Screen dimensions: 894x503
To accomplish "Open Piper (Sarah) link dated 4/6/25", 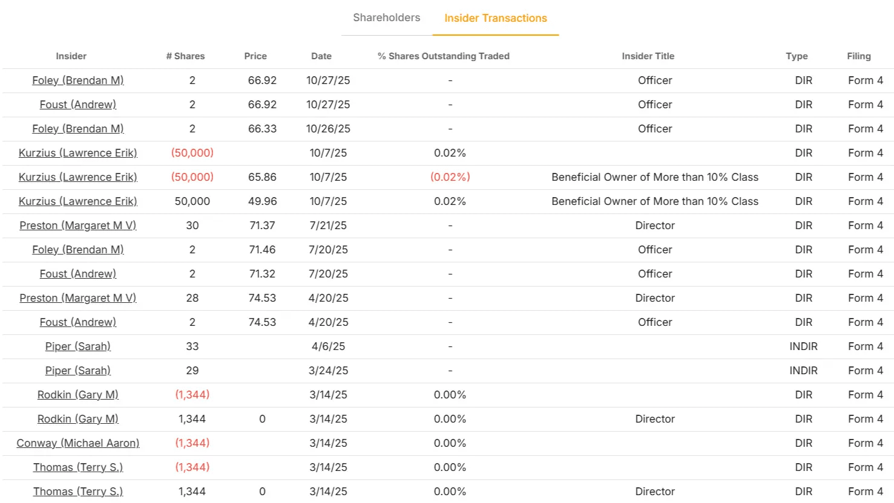I will pyautogui.click(x=78, y=346).
